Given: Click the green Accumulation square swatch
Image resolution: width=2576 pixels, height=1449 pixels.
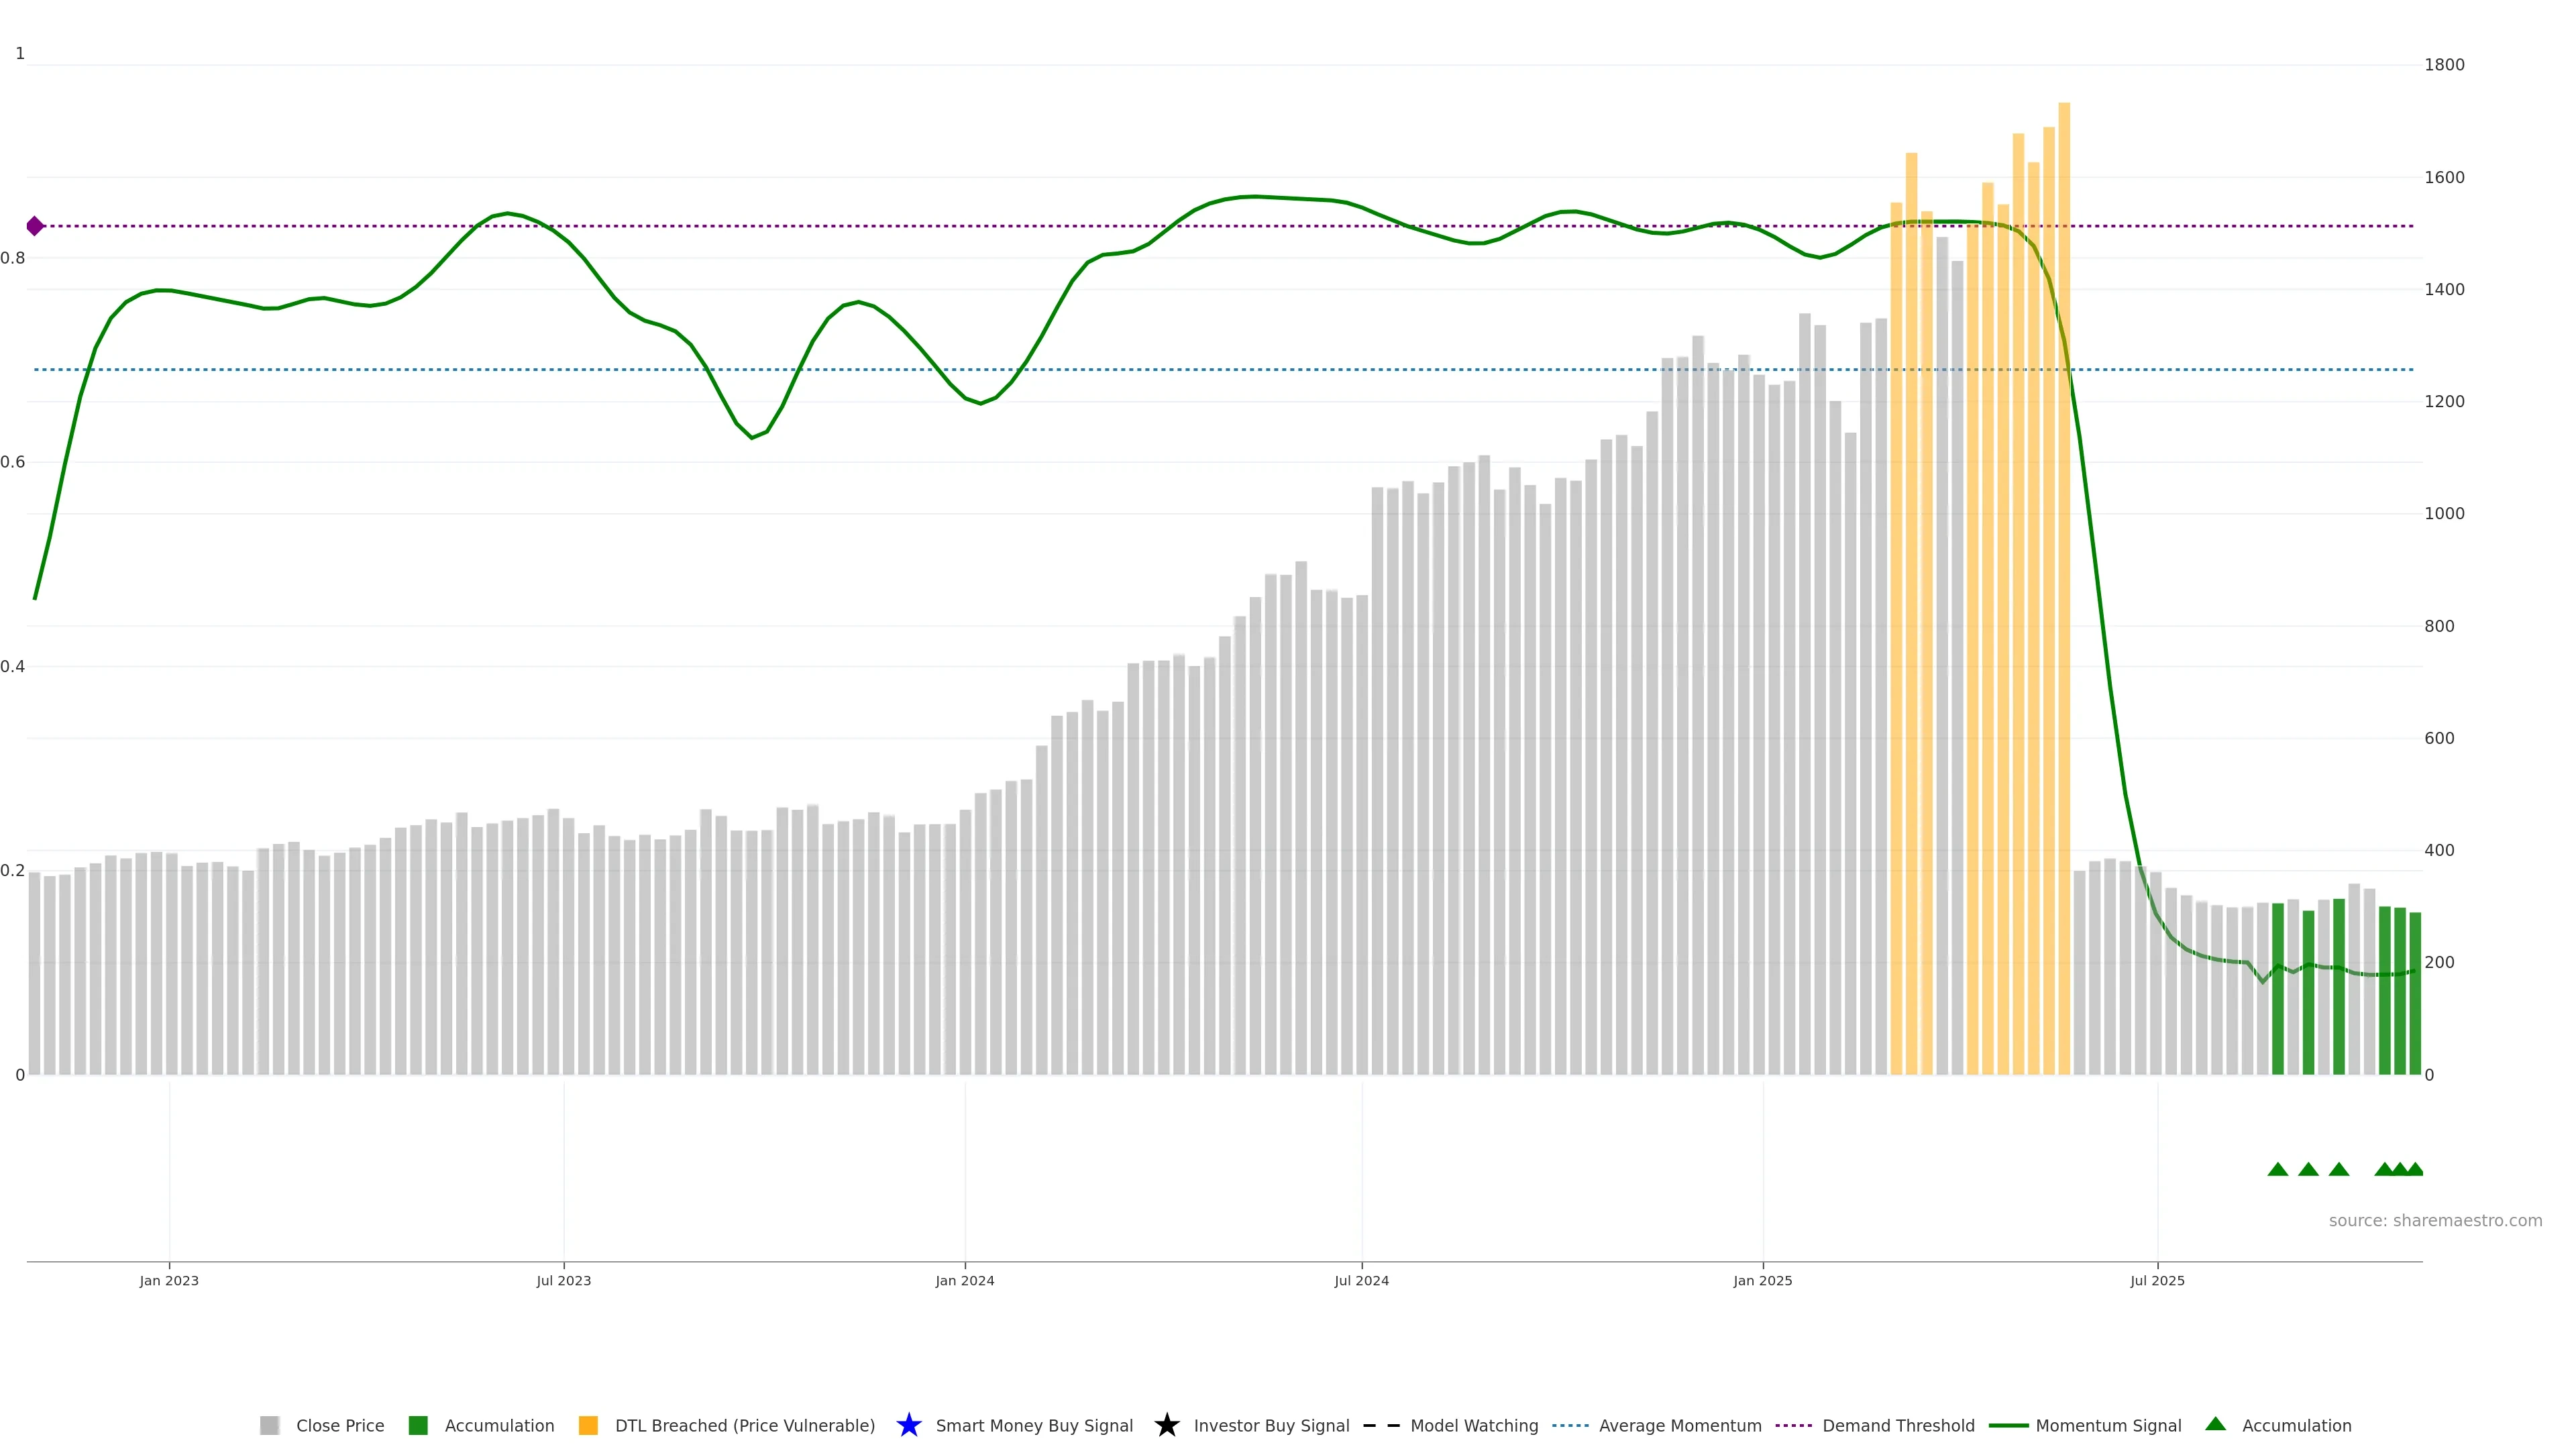Looking at the screenshot, I should pyautogui.click(x=418, y=1425).
